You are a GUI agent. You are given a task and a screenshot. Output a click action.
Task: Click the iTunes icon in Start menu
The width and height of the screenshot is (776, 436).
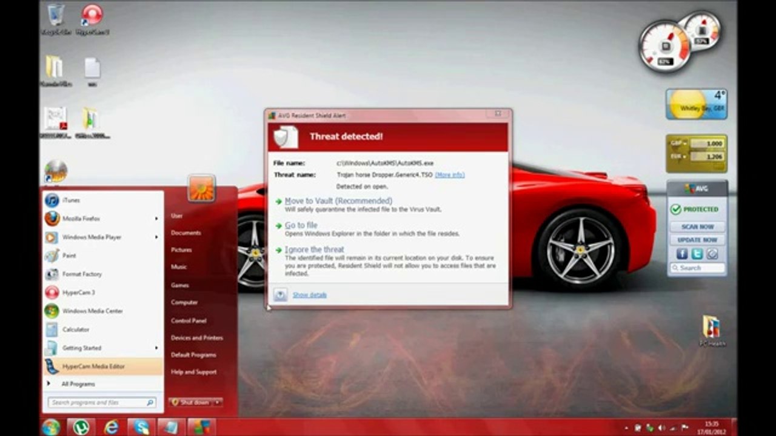coord(52,200)
